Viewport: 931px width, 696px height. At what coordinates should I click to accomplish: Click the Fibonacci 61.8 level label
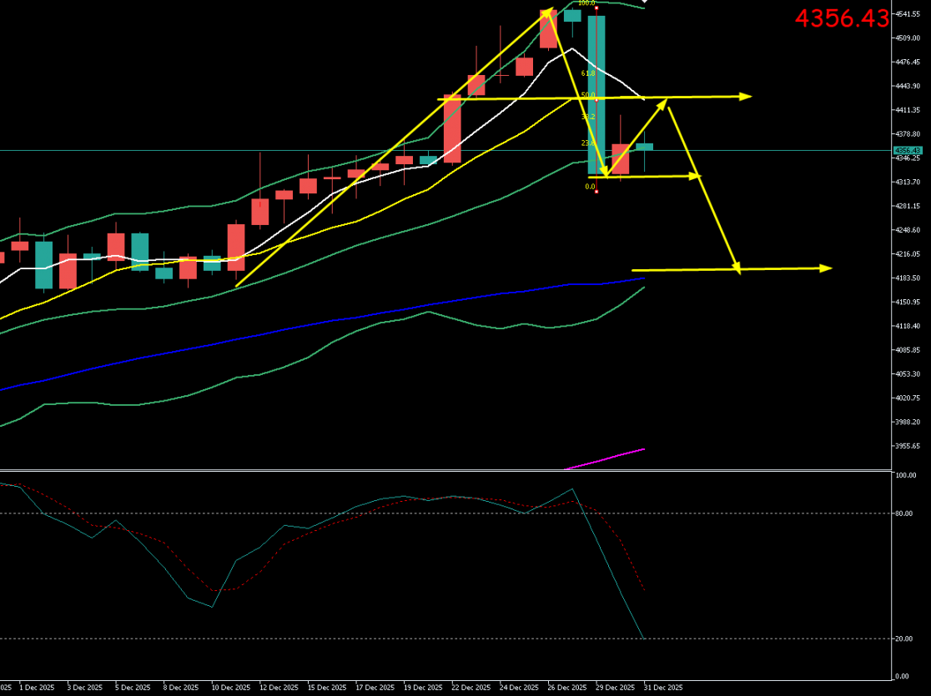[587, 73]
